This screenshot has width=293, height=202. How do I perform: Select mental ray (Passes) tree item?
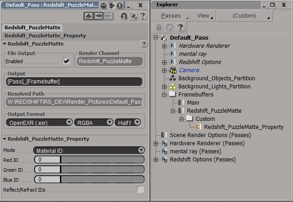(x=196, y=151)
